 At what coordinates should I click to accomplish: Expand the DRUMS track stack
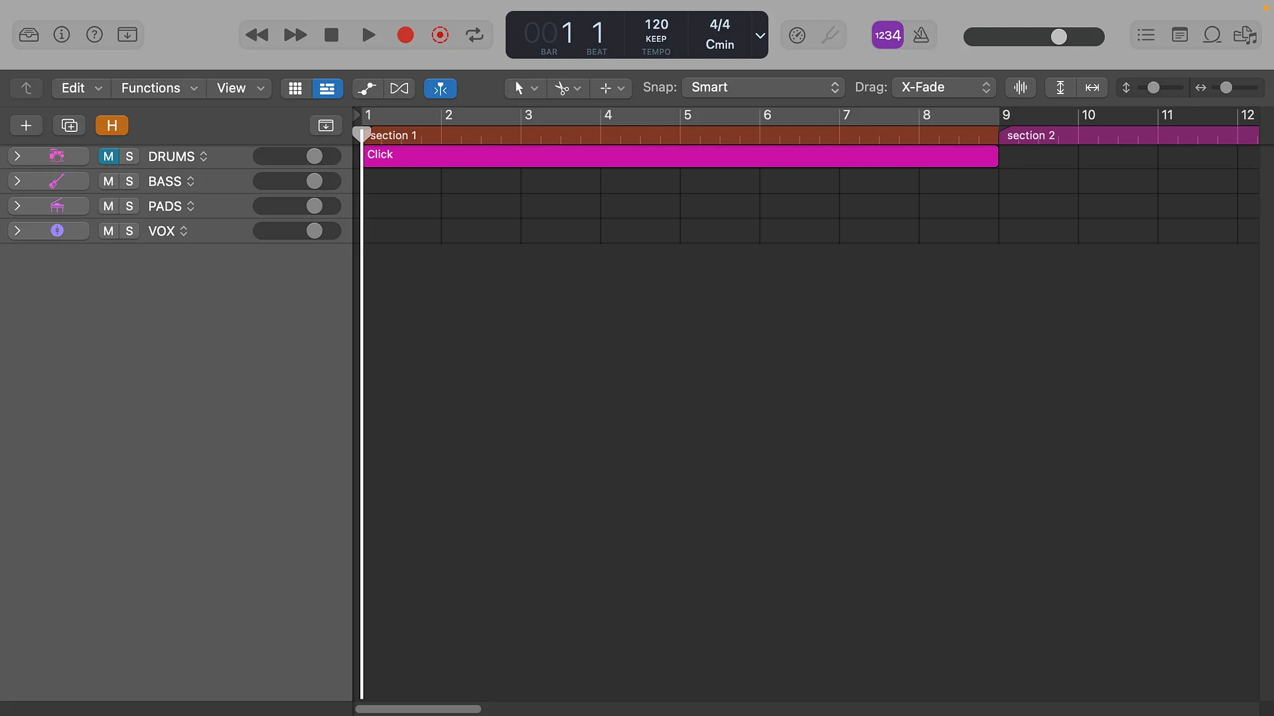tap(17, 156)
